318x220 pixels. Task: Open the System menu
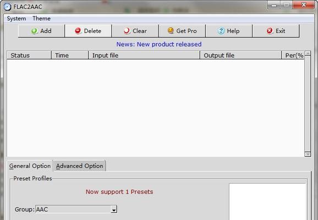[x=17, y=19]
